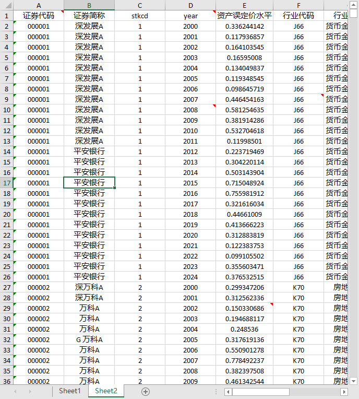This screenshot has width=359, height=399.
Task: Add a new sheet with plus icon
Action: click(x=146, y=392)
